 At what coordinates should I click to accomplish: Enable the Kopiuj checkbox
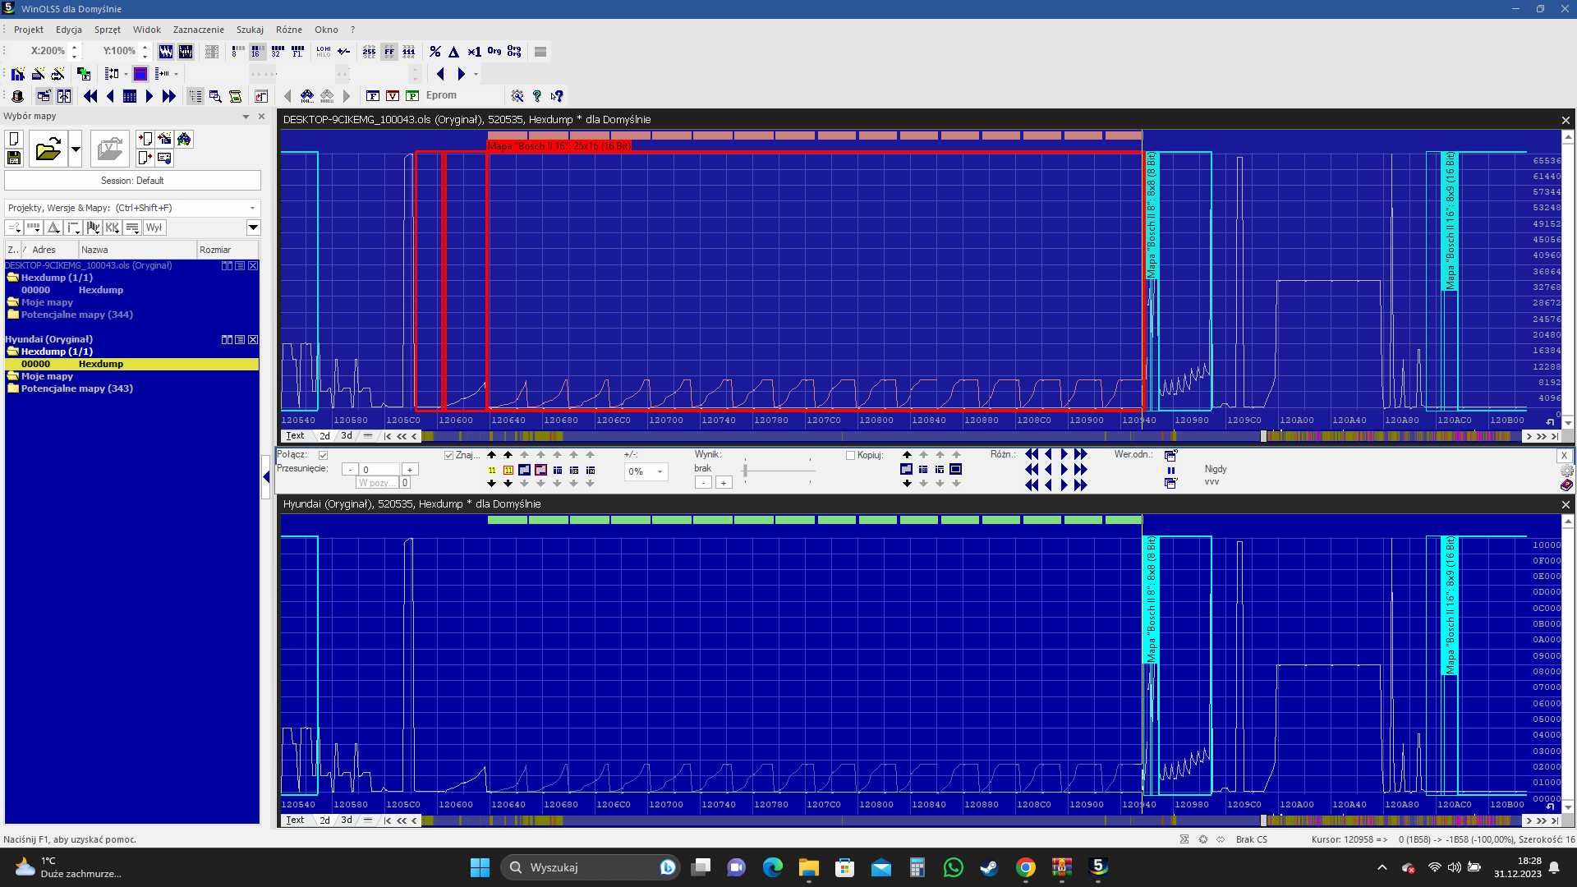click(851, 455)
